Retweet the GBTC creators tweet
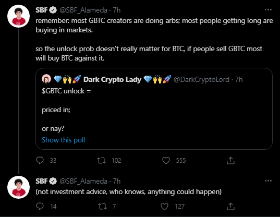Image resolution: width=280 pixels, height=217 pixels. point(102,160)
